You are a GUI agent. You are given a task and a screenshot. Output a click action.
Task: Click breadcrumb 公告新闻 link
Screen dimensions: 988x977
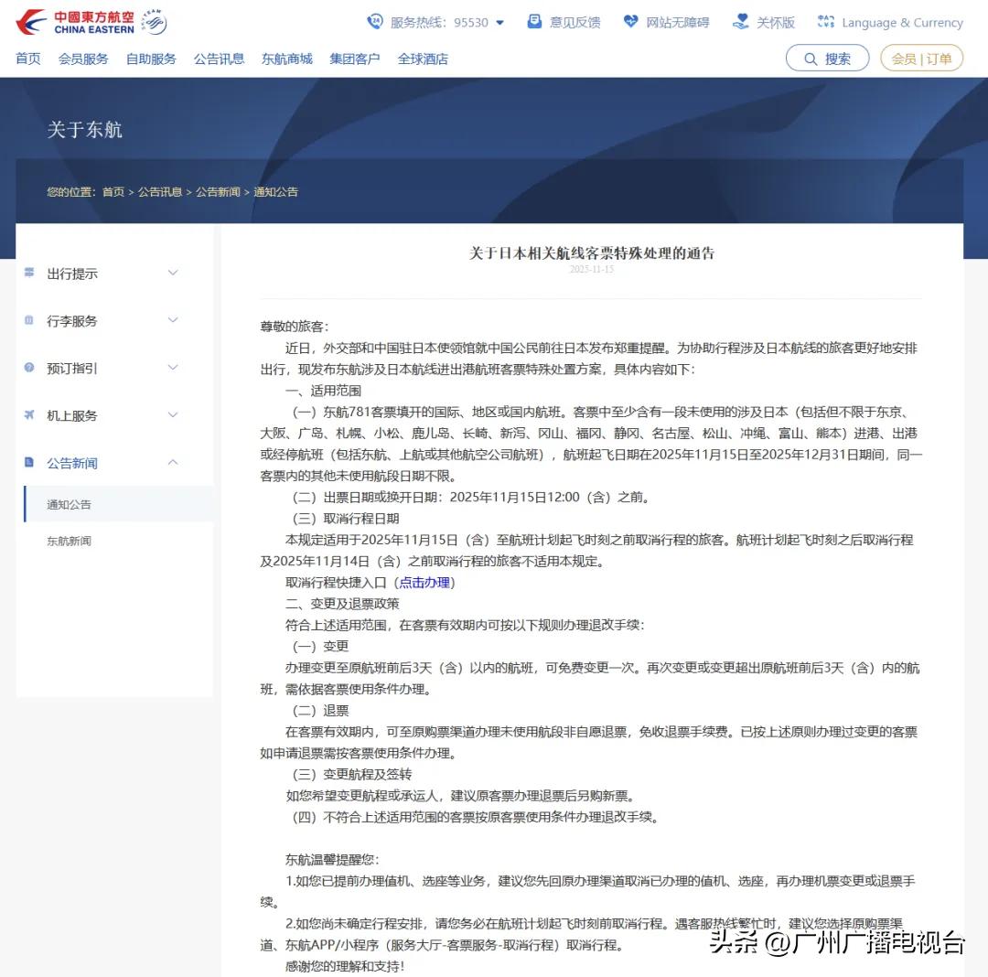click(218, 191)
